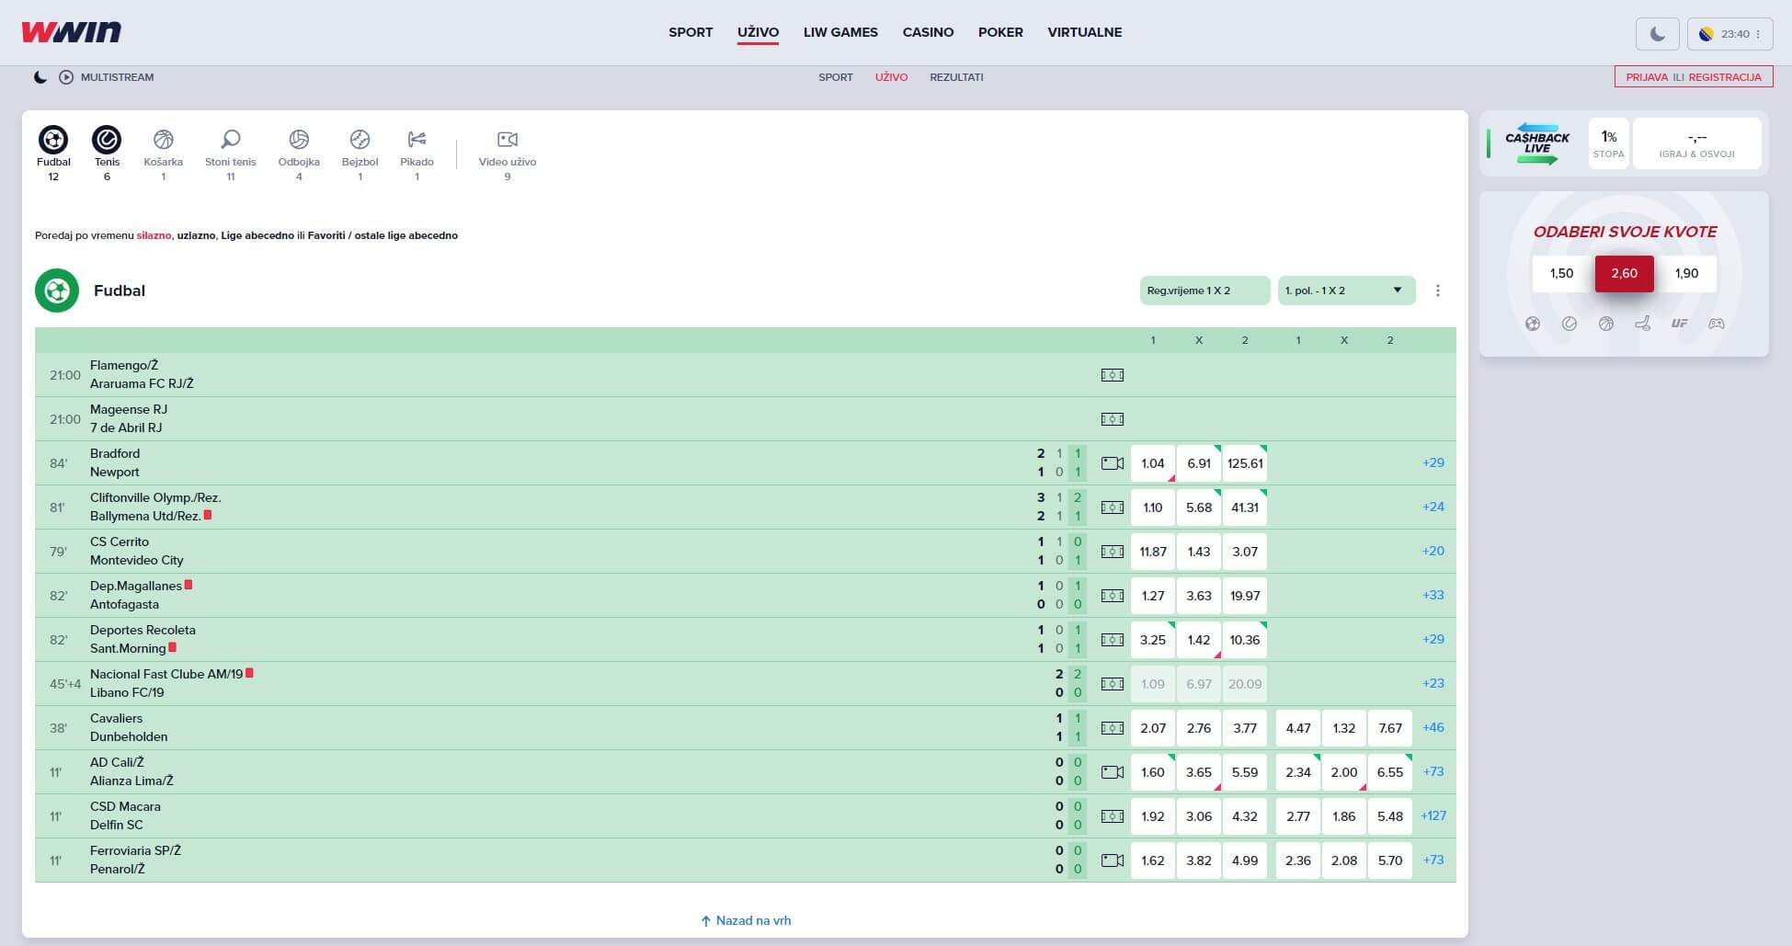Expand +24 more bets for Cliftonville
This screenshot has width=1792, height=946.
pyautogui.click(x=1433, y=507)
